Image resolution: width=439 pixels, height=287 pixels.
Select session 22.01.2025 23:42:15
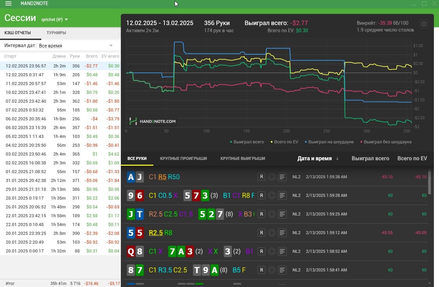coord(60,216)
